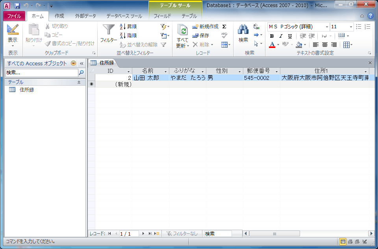Open the 名前 column dropdown arrow
The image size is (378, 249).
click(166, 72)
